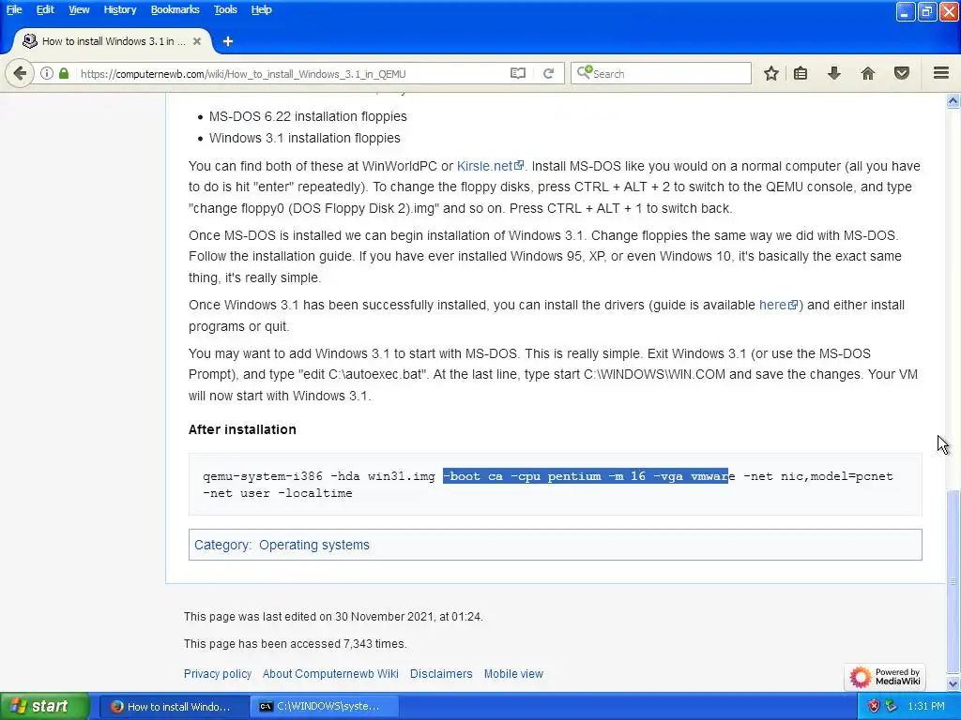961x720 pixels.
Task: Switch to Mobile view link
Action: (x=513, y=673)
